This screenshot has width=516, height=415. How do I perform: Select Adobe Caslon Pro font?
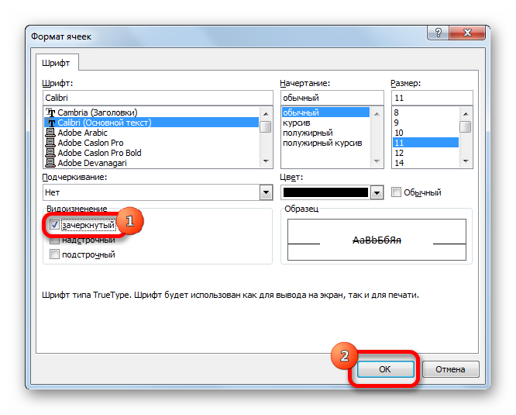point(151,143)
